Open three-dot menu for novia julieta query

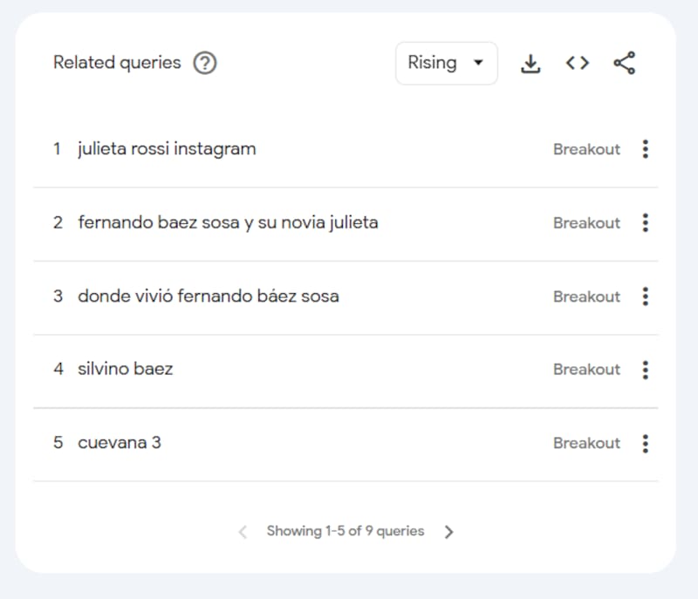click(x=645, y=223)
